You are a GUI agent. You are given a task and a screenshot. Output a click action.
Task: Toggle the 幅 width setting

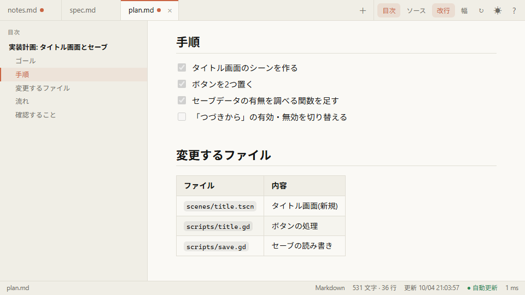tap(464, 11)
